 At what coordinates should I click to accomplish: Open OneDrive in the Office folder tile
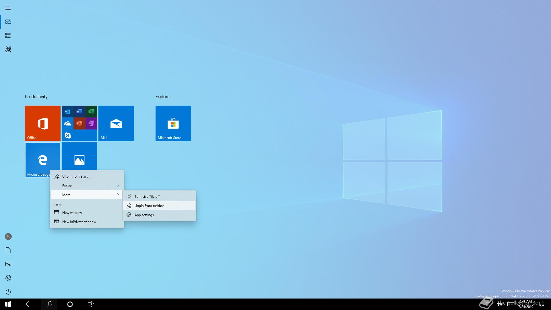(67, 123)
